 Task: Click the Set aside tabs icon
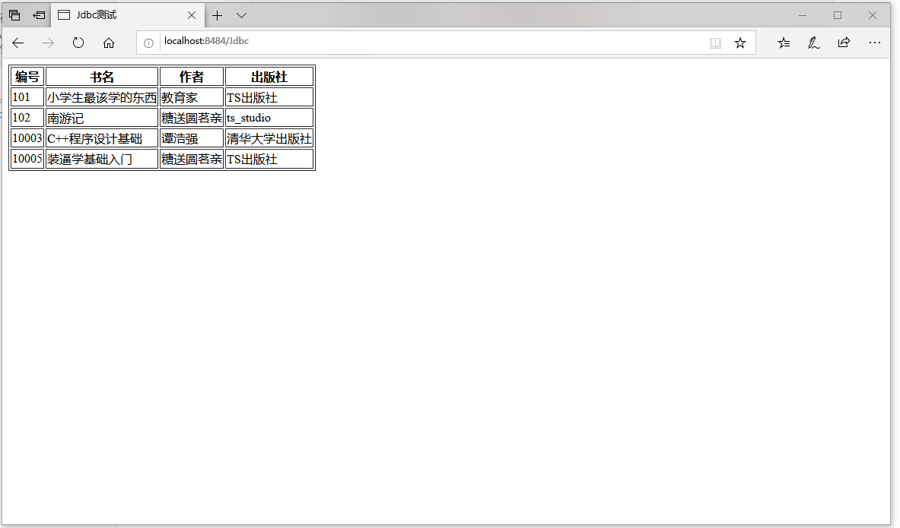[14, 14]
